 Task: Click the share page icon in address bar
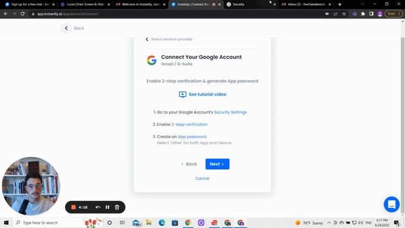tap(335, 14)
